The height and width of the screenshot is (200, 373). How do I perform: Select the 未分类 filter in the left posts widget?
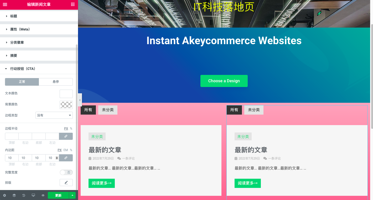(x=108, y=110)
